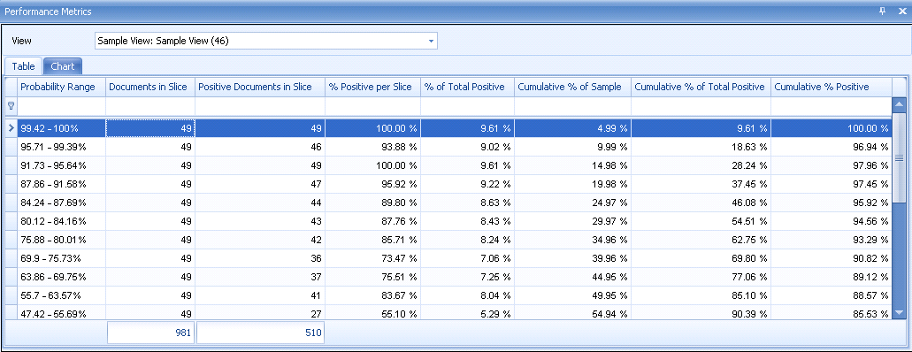Click Positive Documents in Slice header
The height and width of the screenshot is (352, 912).
click(x=260, y=87)
